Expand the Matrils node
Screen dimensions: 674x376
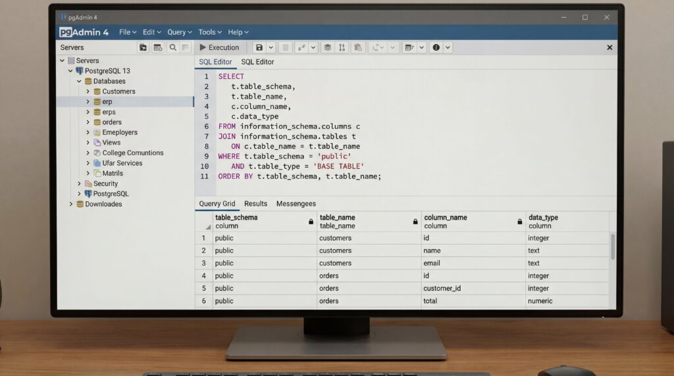click(x=88, y=174)
